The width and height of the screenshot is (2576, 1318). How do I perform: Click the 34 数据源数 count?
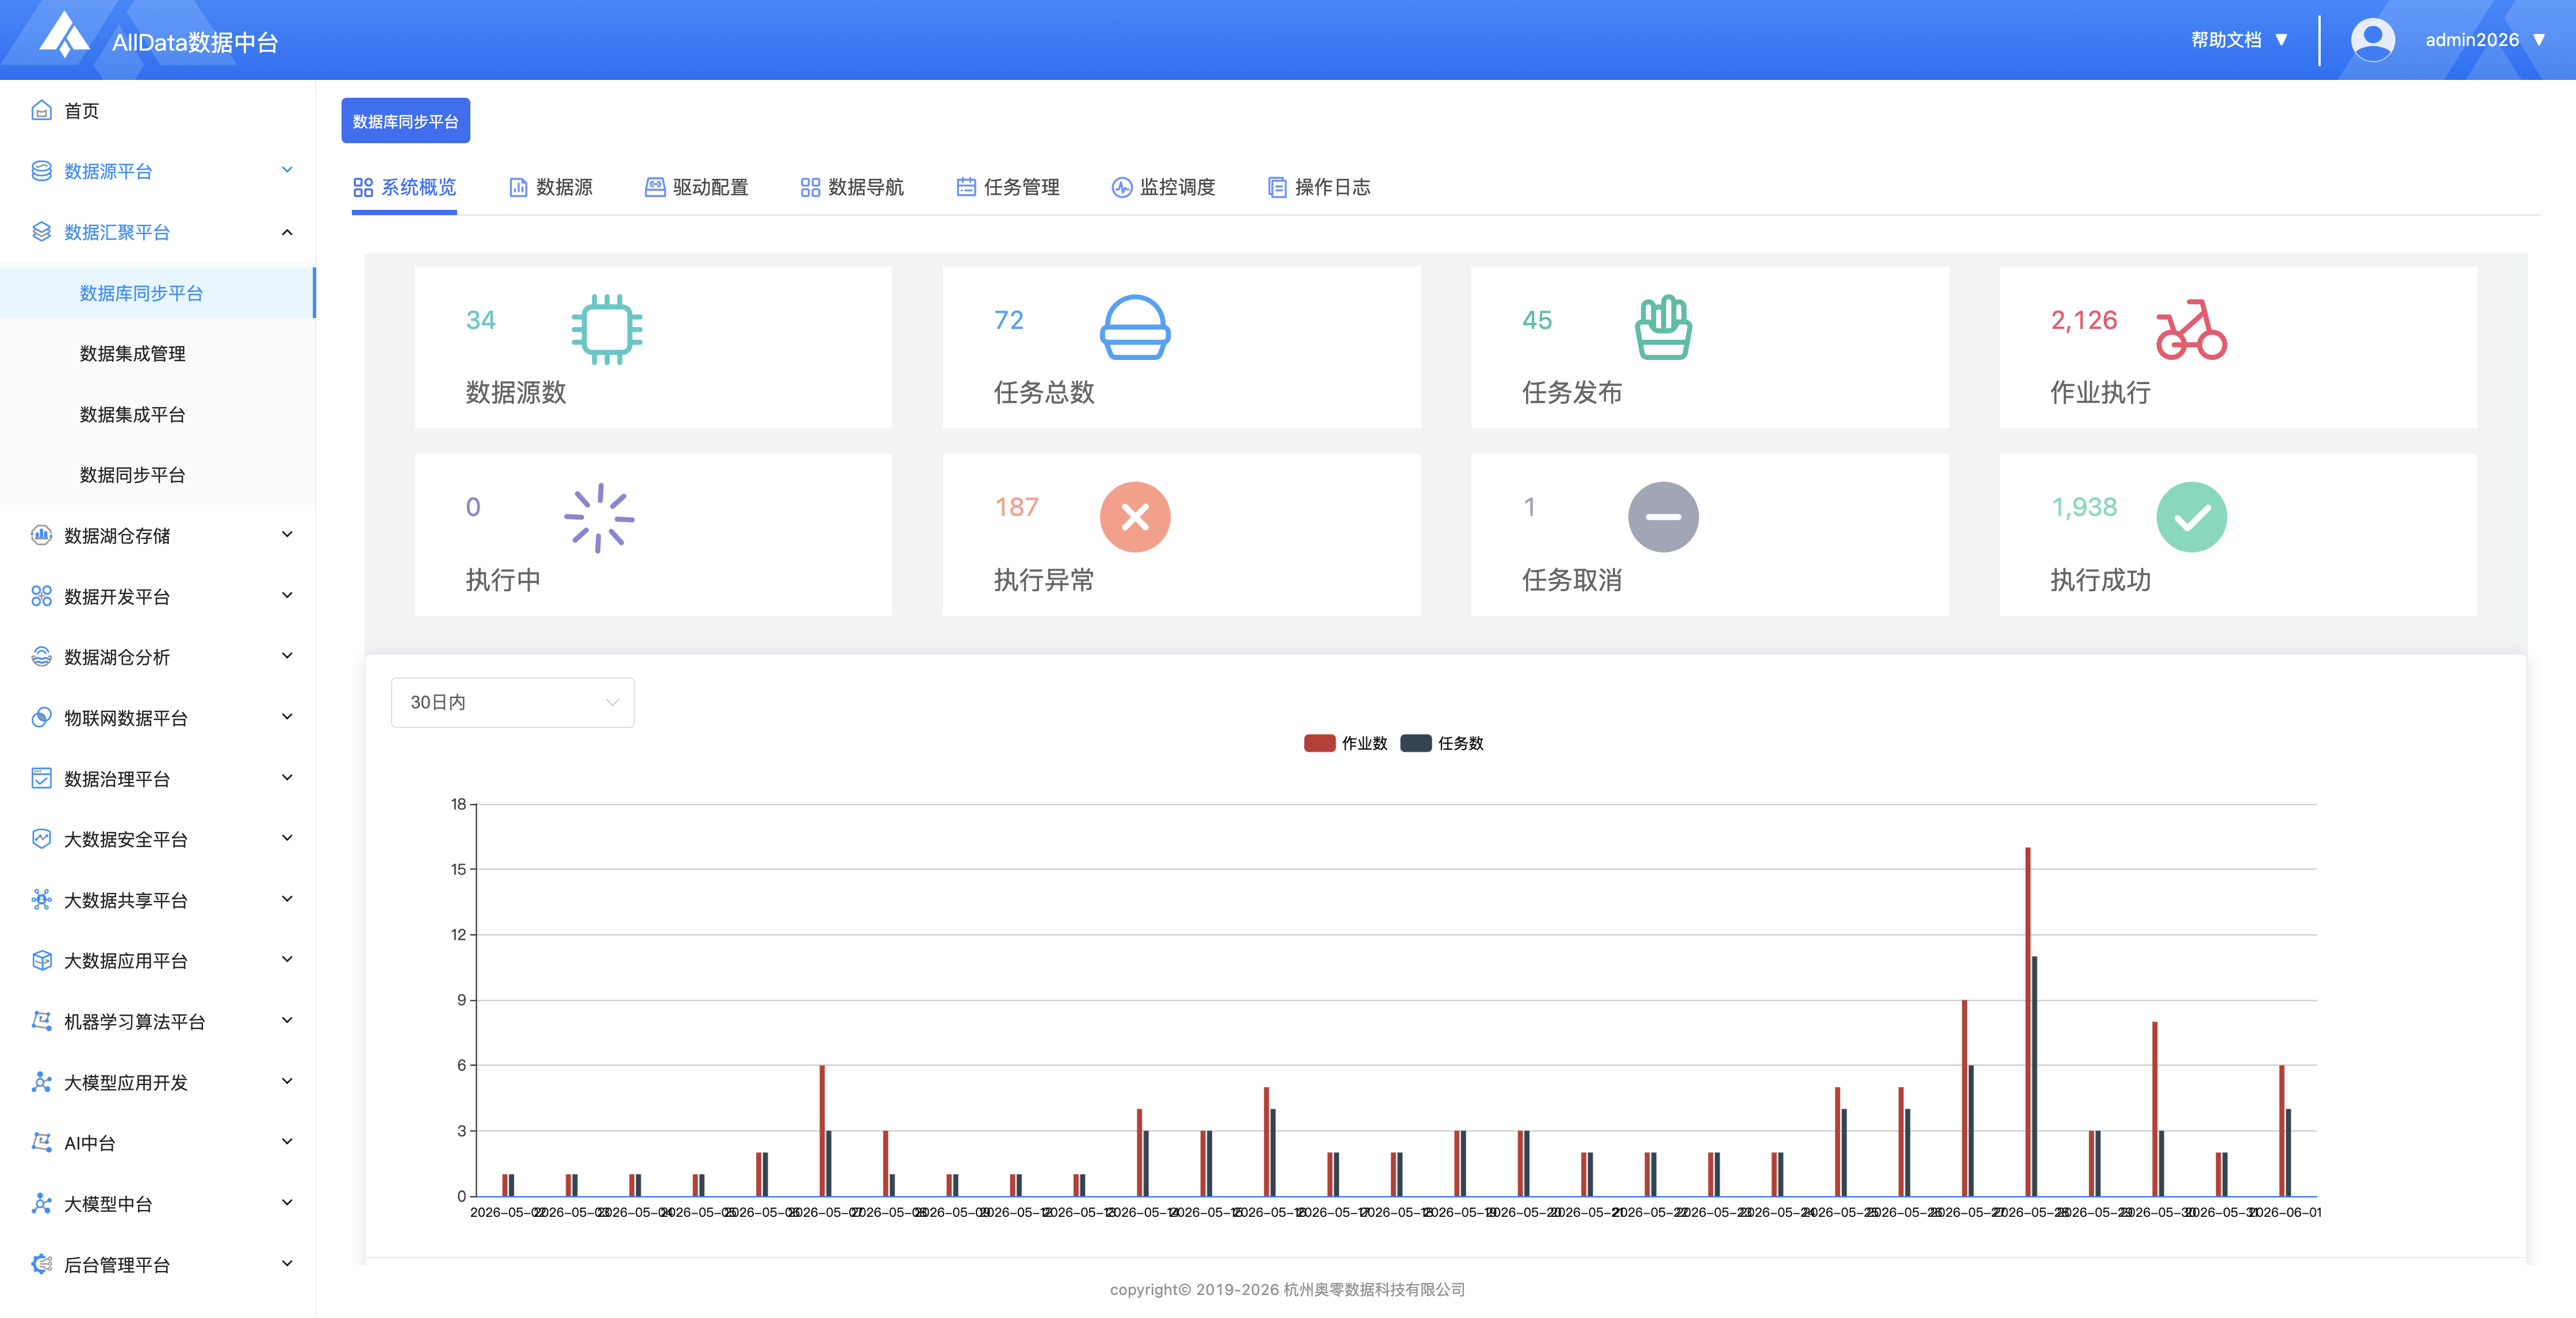point(480,320)
